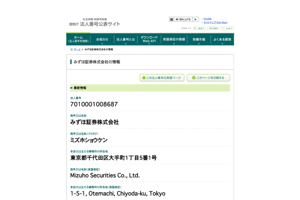Click the 最新情報 section header

(150, 88)
